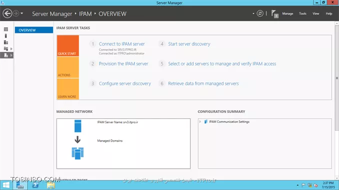The width and height of the screenshot is (339, 190).
Task: Click the Action Center flag tray icon
Action: coord(303,185)
